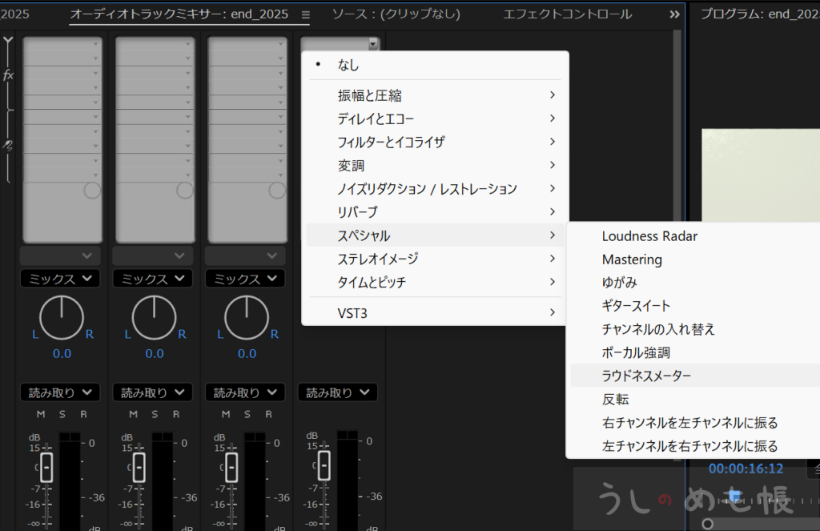Click the show/hide effects and sends icon
Screen dimensions: 820x531
coord(8,42)
